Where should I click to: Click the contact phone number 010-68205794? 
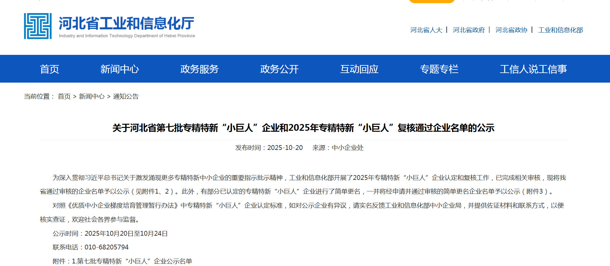[106, 247]
